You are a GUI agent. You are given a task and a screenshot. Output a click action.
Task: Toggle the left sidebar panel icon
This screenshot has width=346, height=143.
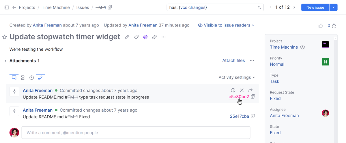7,7
